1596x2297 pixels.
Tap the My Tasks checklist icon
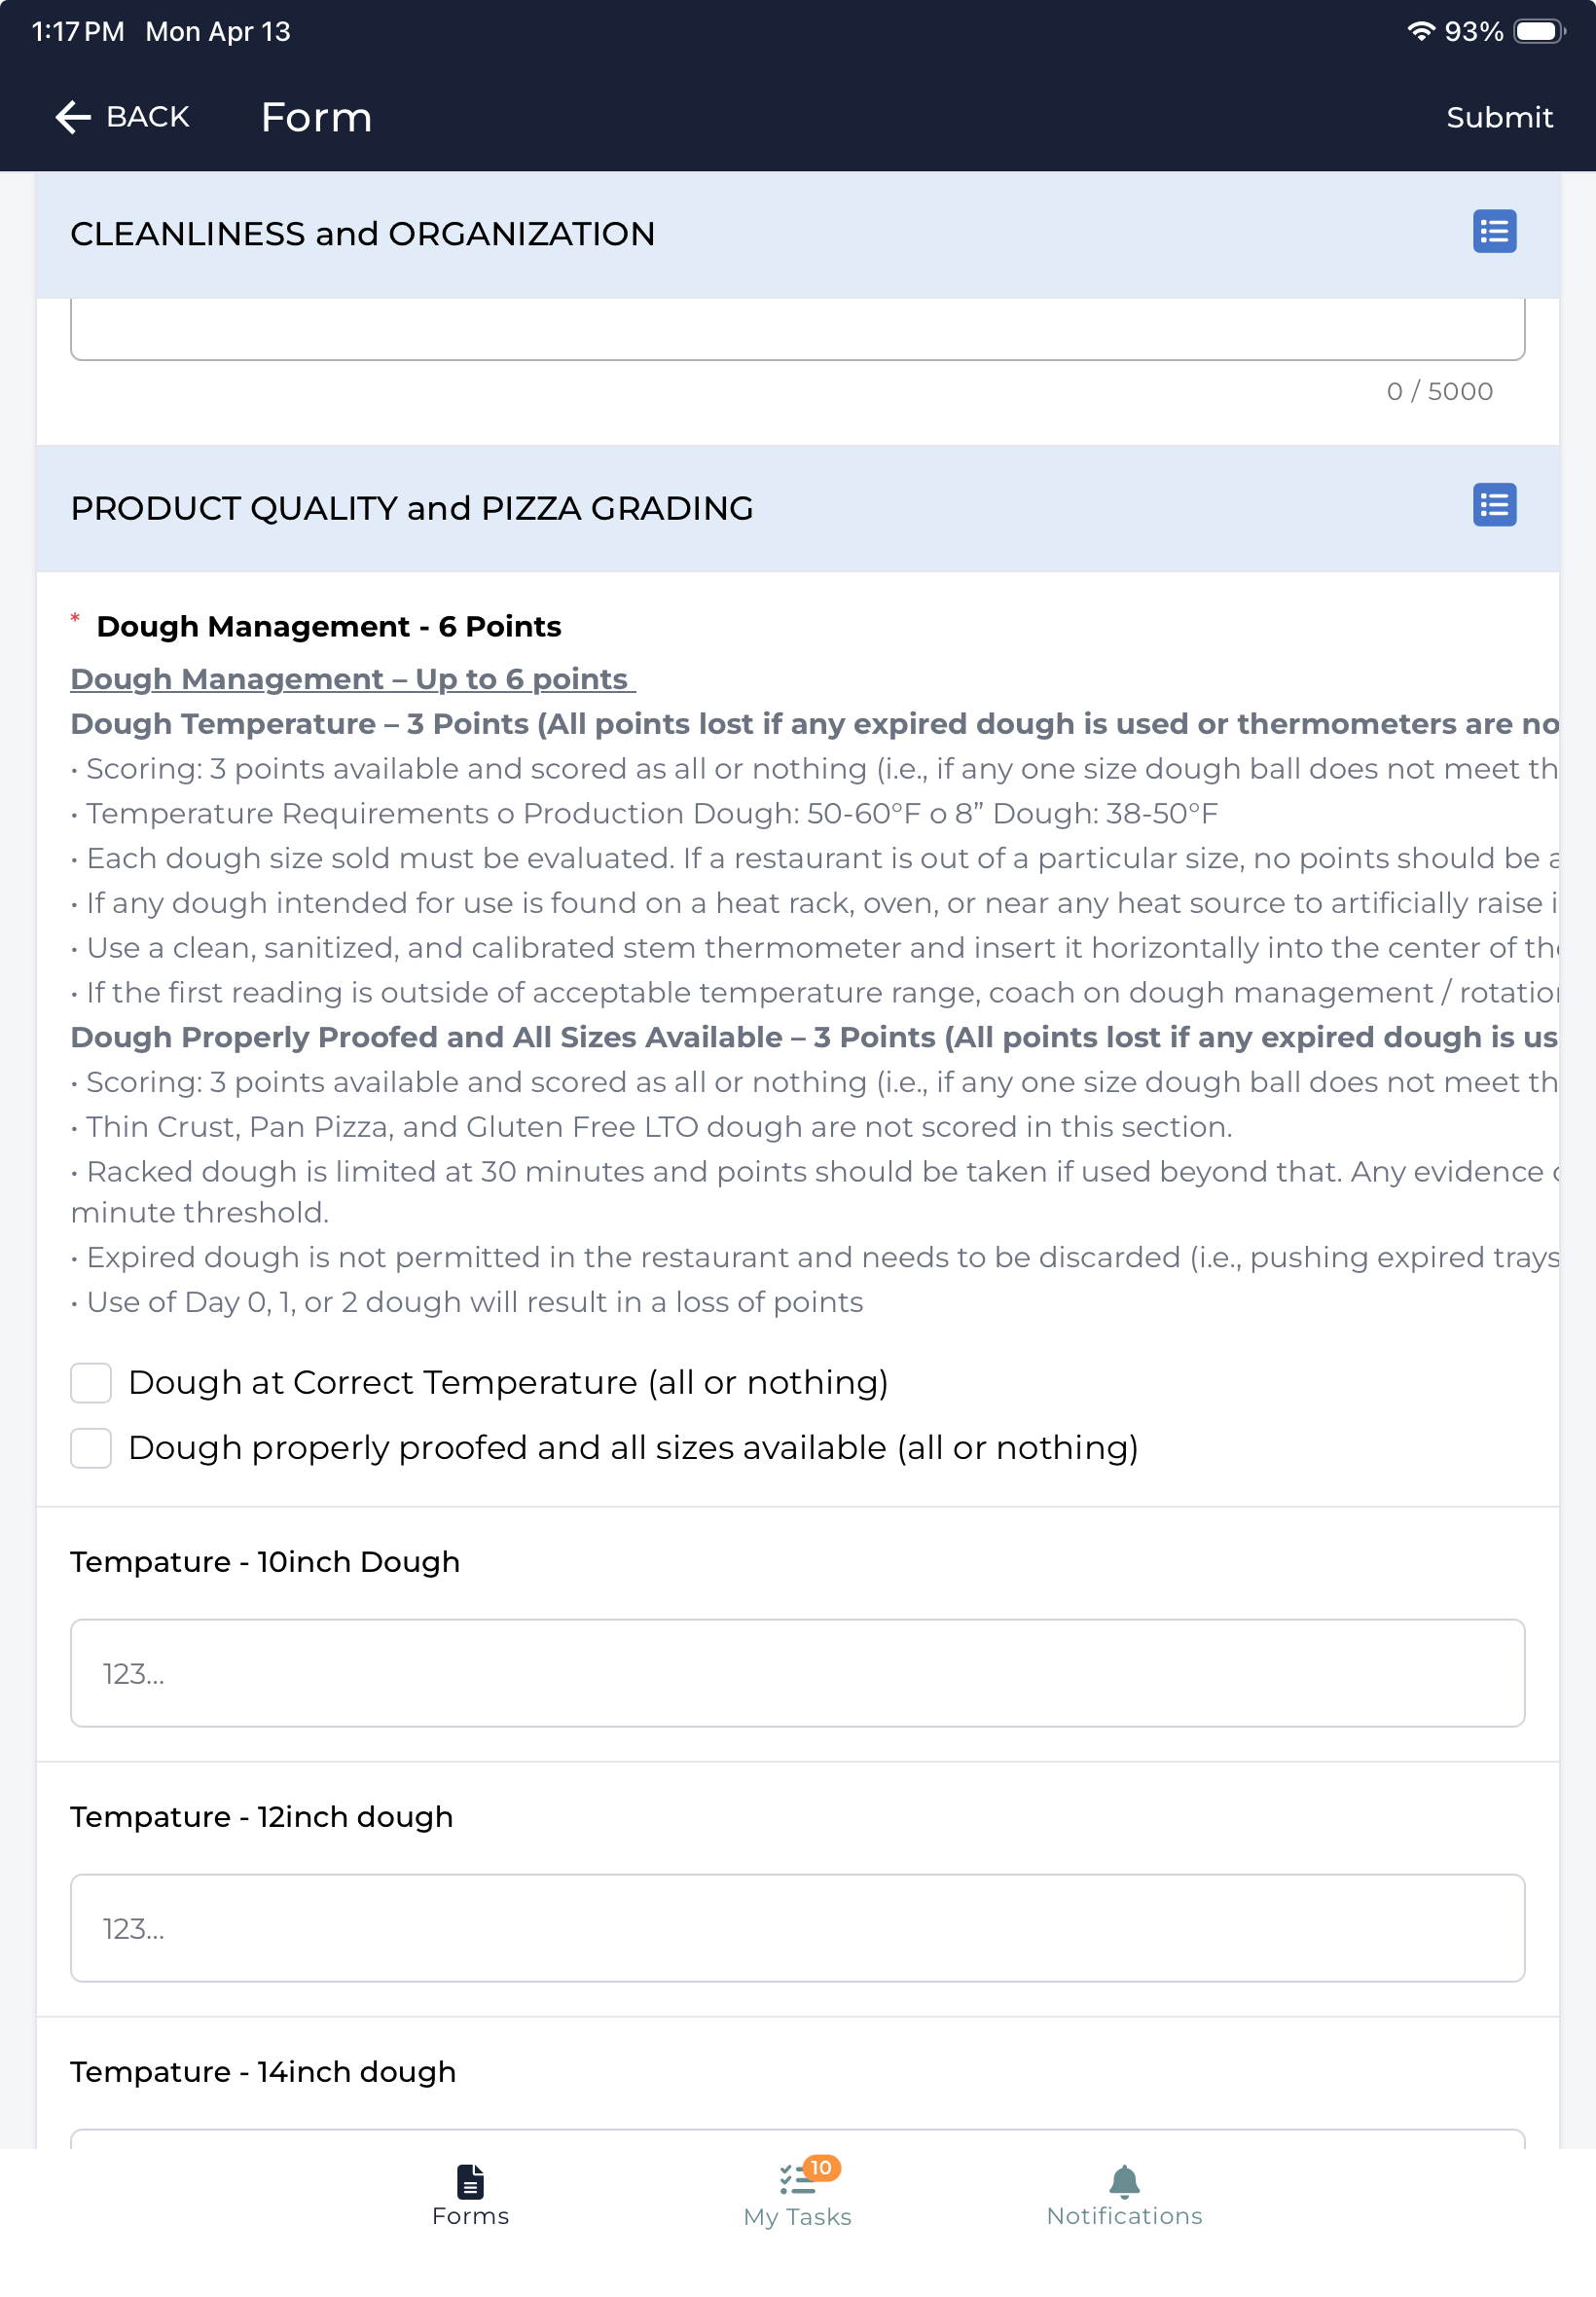tap(797, 2179)
